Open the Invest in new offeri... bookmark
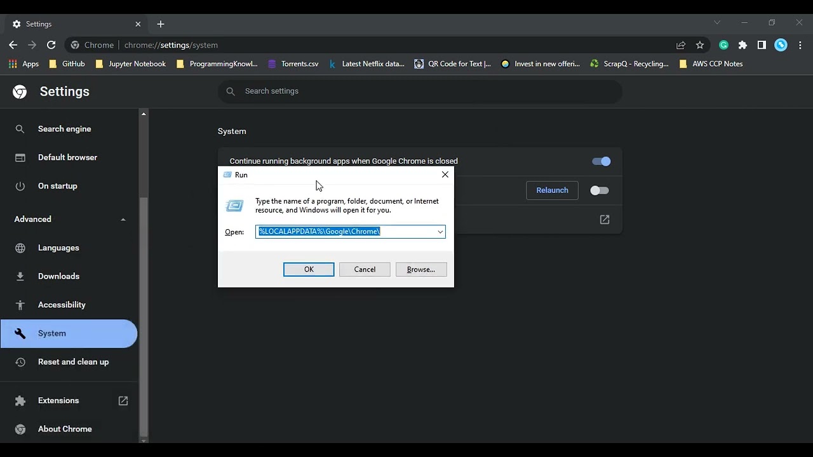 [x=541, y=63]
